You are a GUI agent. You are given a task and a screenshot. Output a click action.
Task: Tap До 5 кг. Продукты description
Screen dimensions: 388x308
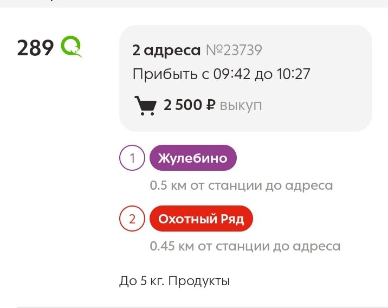point(174,281)
